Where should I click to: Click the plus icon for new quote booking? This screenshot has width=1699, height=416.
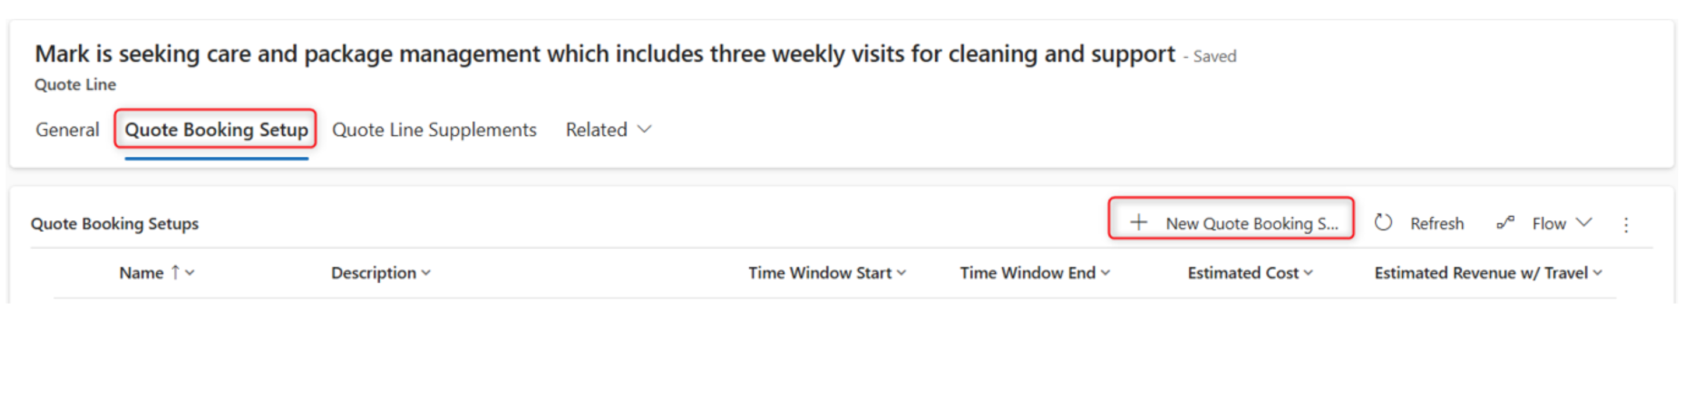(x=1138, y=223)
